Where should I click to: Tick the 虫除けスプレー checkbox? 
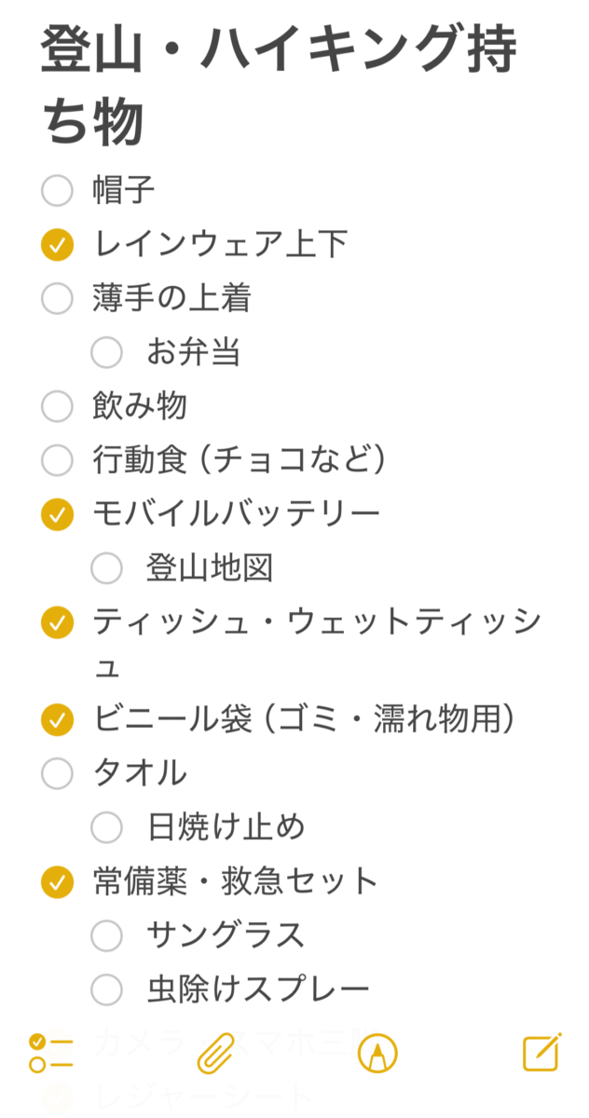point(107,988)
